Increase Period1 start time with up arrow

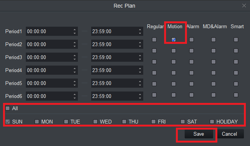[x=74, y=30]
